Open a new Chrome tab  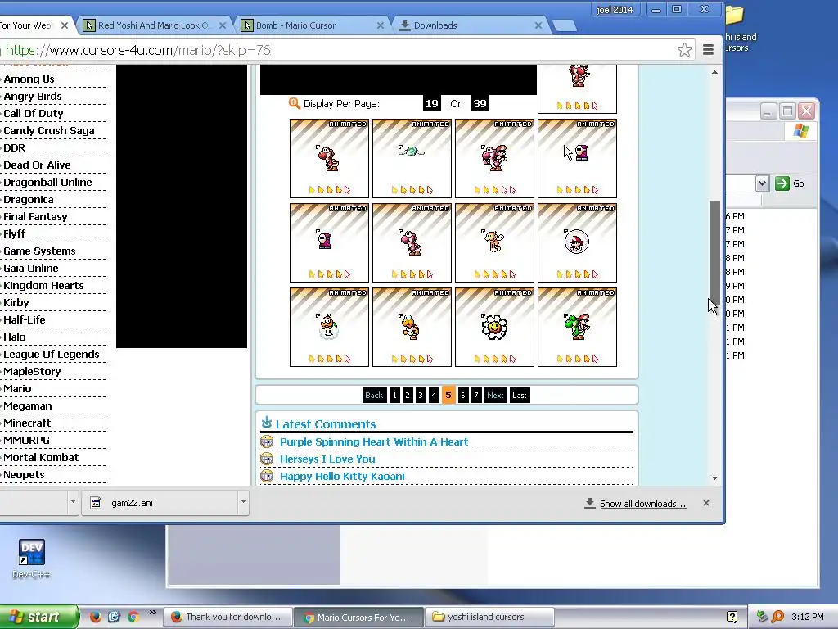pos(565,25)
